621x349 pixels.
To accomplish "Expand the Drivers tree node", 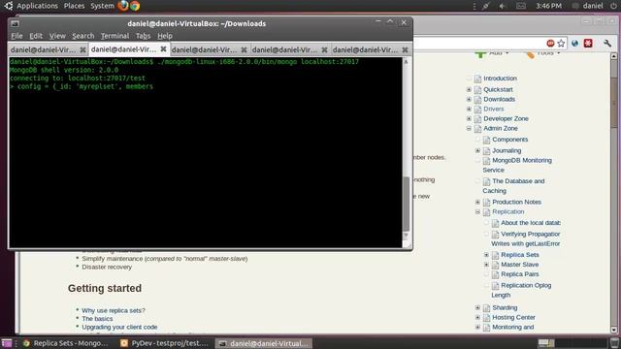I will point(469,109).
